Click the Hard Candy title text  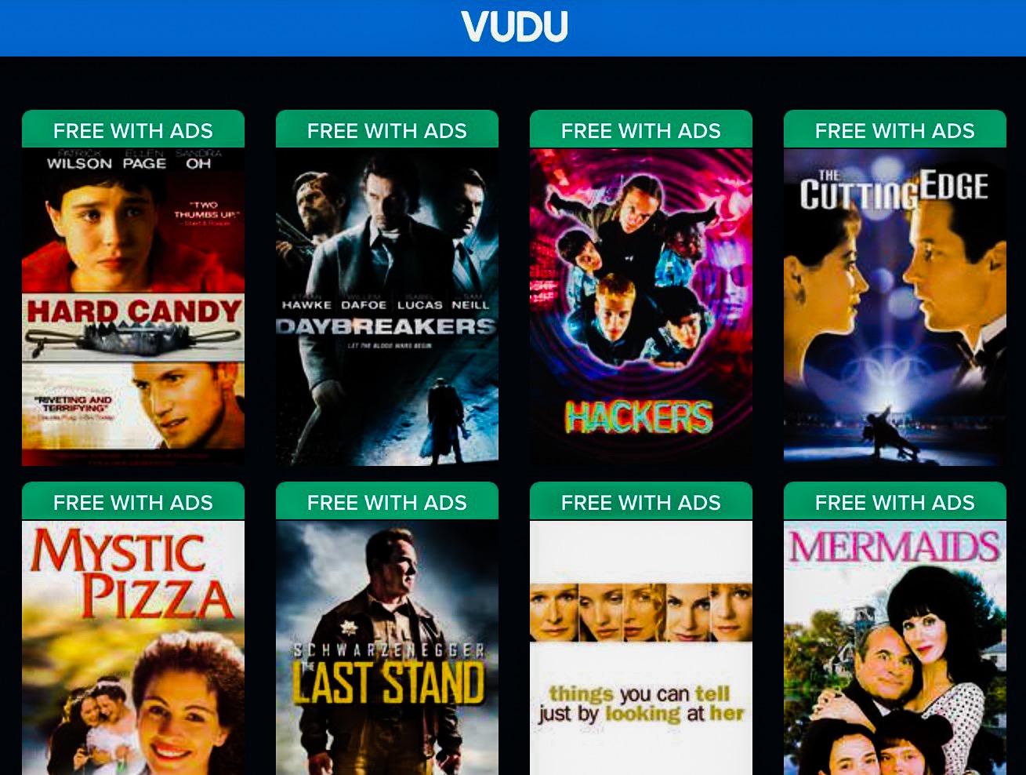pyautogui.click(x=133, y=311)
